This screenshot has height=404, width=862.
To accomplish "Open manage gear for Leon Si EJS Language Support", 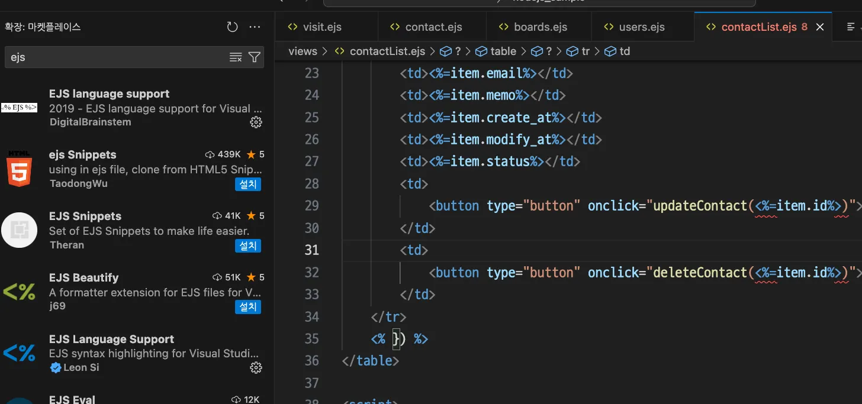I will 256,368.
